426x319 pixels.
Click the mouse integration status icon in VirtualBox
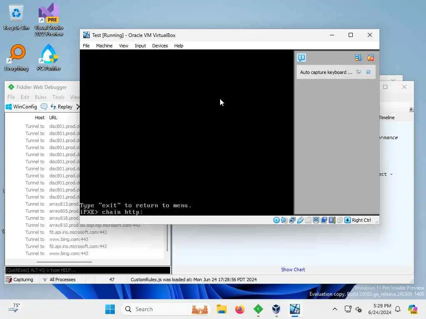click(x=339, y=220)
